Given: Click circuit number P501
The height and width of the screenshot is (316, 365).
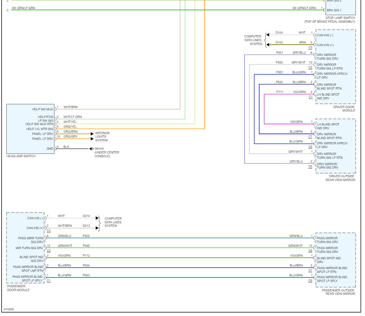Looking at the screenshot, I should coord(279,53).
